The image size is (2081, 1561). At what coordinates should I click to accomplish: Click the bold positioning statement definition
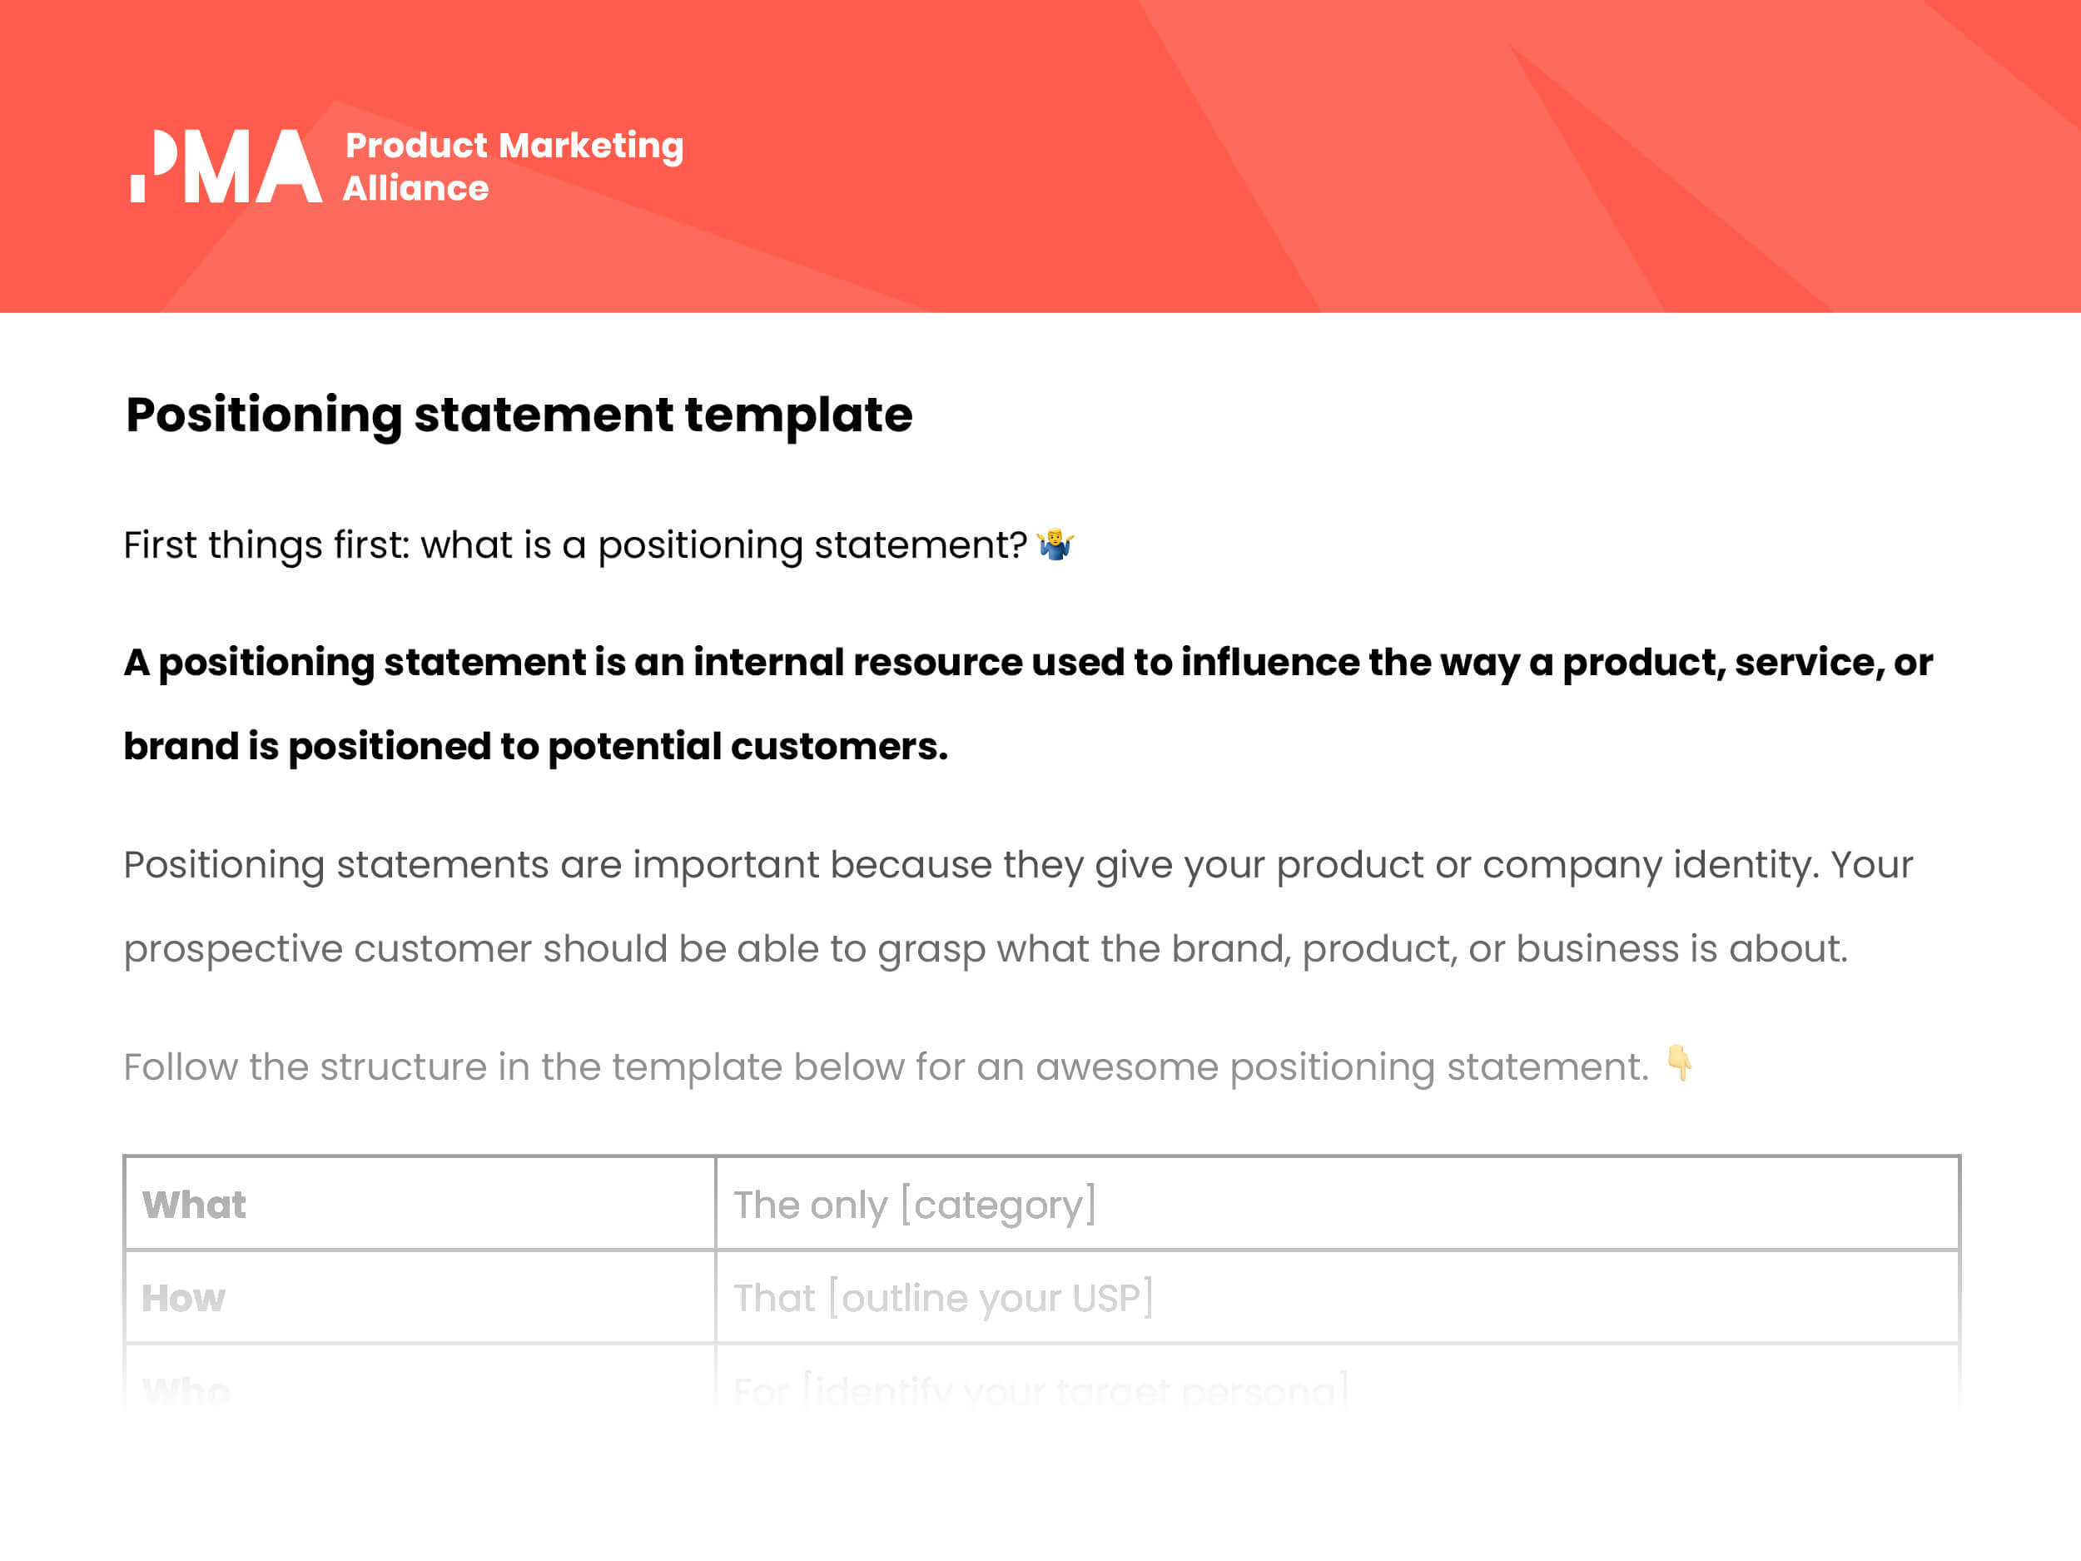pyautogui.click(x=1027, y=703)
